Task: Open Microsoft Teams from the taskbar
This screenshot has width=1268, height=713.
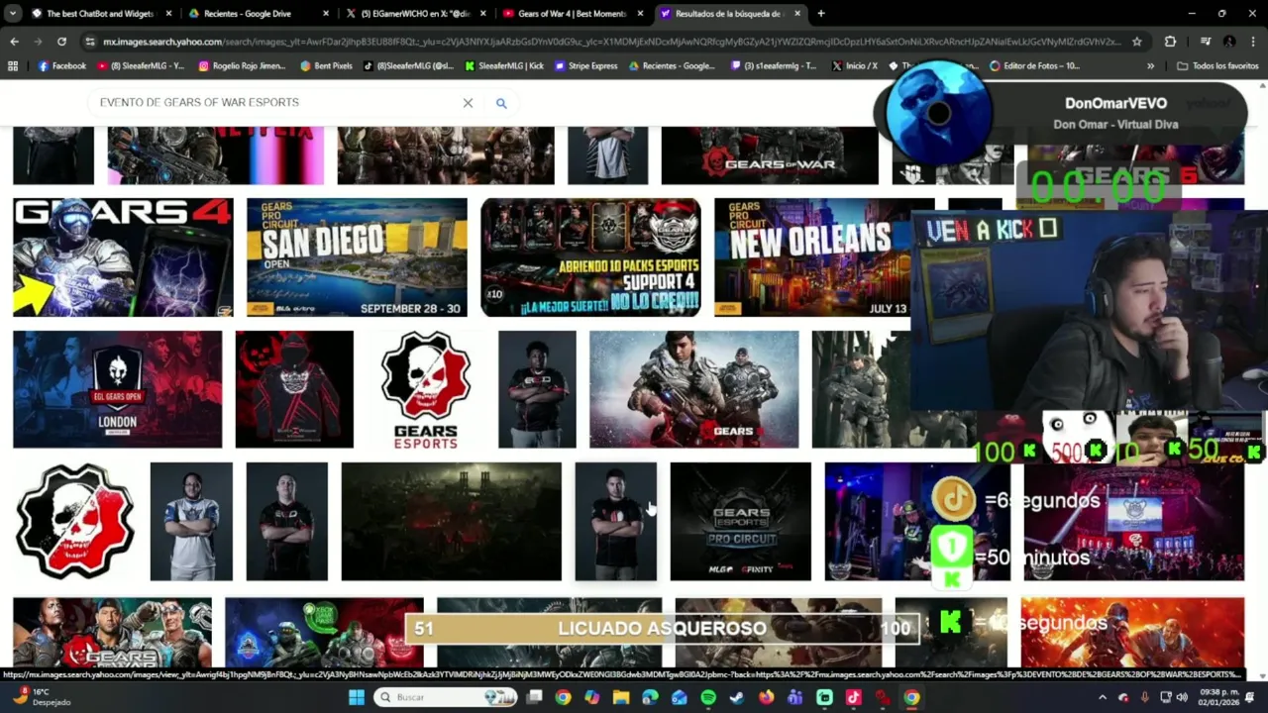Action: tap(795, 697)
